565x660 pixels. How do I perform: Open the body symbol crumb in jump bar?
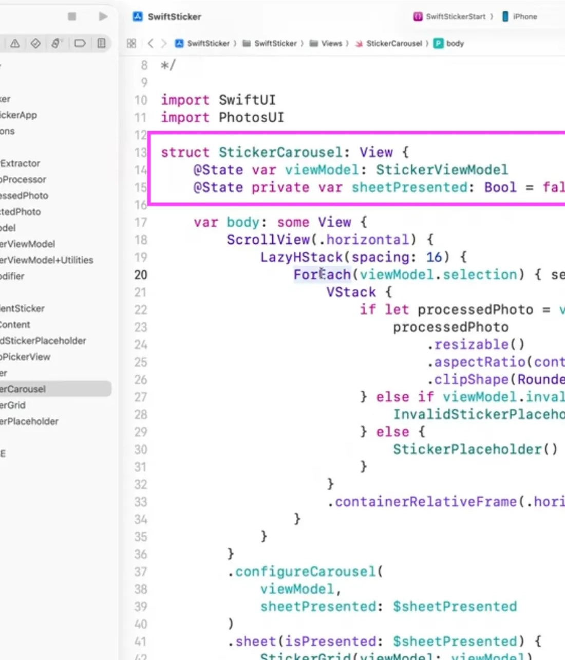tap(449, 43)
